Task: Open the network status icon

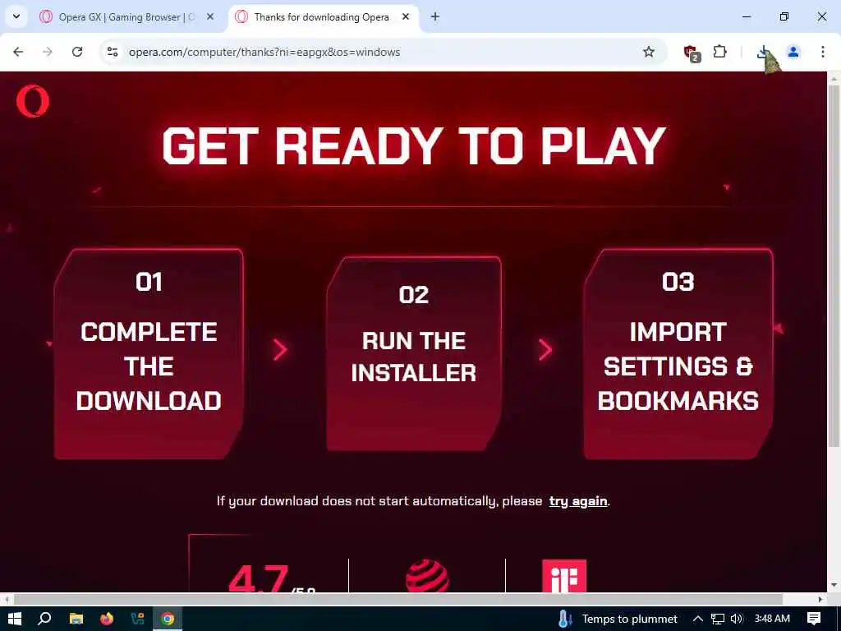Action: pyautogui.click(x=717, y=619)
